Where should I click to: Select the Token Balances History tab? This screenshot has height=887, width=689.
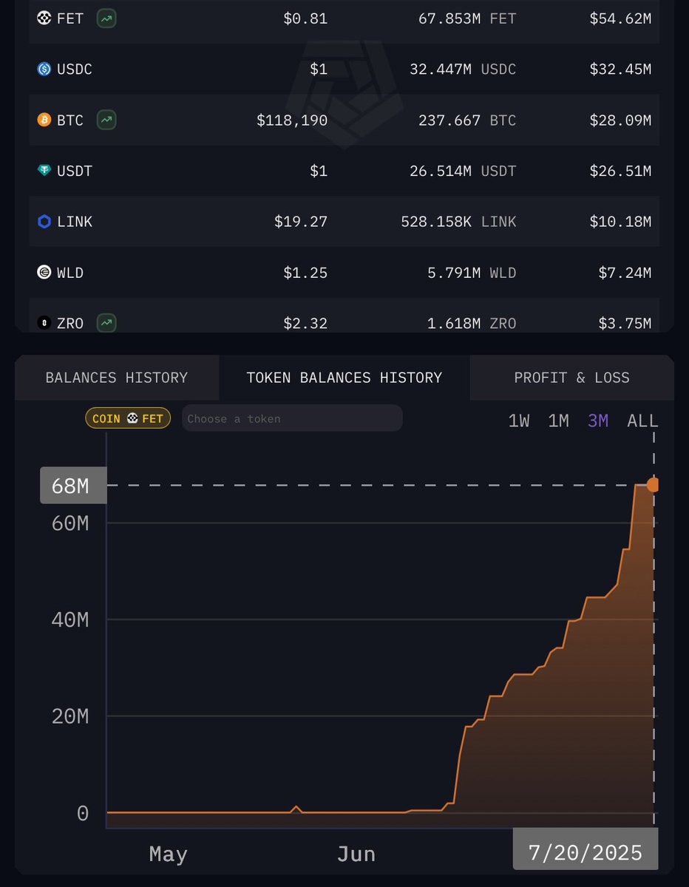[344, 378]
